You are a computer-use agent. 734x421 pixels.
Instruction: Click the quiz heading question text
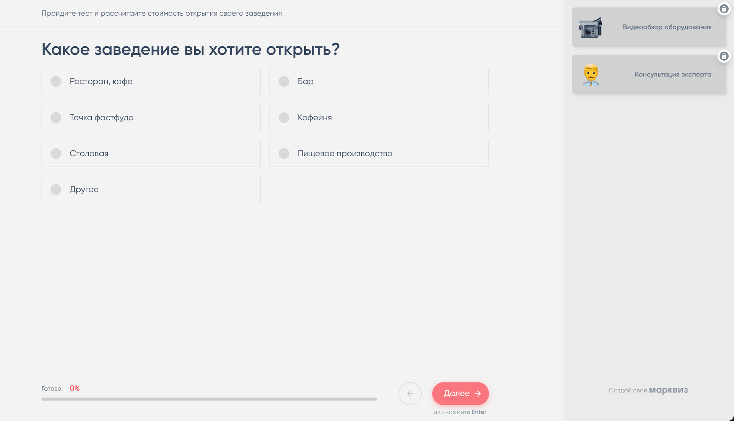click(190, 49)
